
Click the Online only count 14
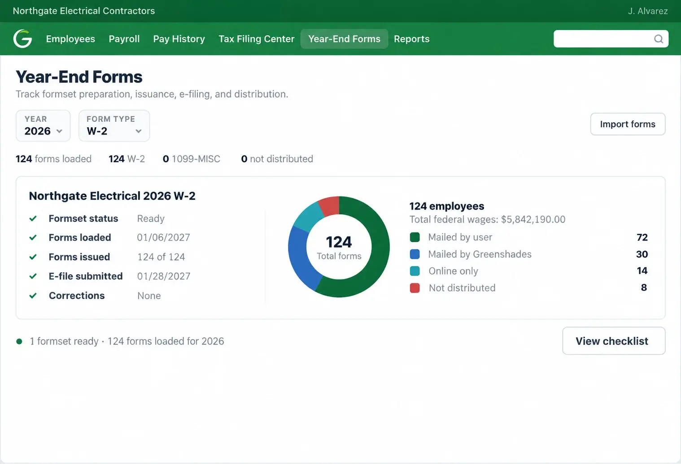[x=642, y=271]
